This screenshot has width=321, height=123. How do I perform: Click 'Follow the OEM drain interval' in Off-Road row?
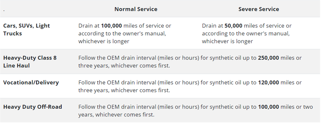click(117, 107)
